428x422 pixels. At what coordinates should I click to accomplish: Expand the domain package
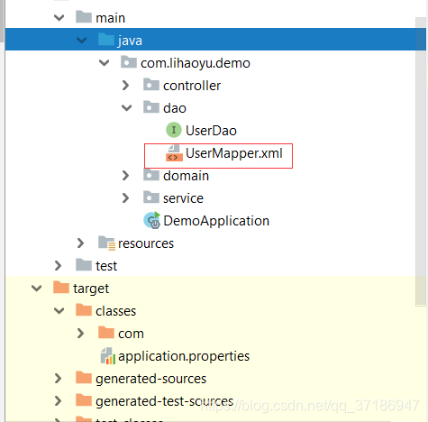(126, 176)
